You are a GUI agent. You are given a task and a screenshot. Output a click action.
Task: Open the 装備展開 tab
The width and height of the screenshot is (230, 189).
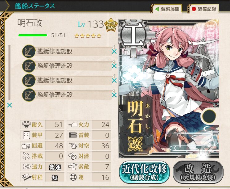click(x=167, y=9)
